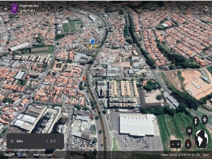Go to previous slide with left chevron
Viewport: 212px width, 159px height.
click(x=47, y=141)
